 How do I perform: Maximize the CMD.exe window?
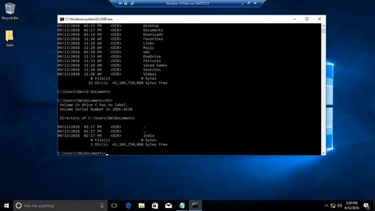tap(307, 19)
